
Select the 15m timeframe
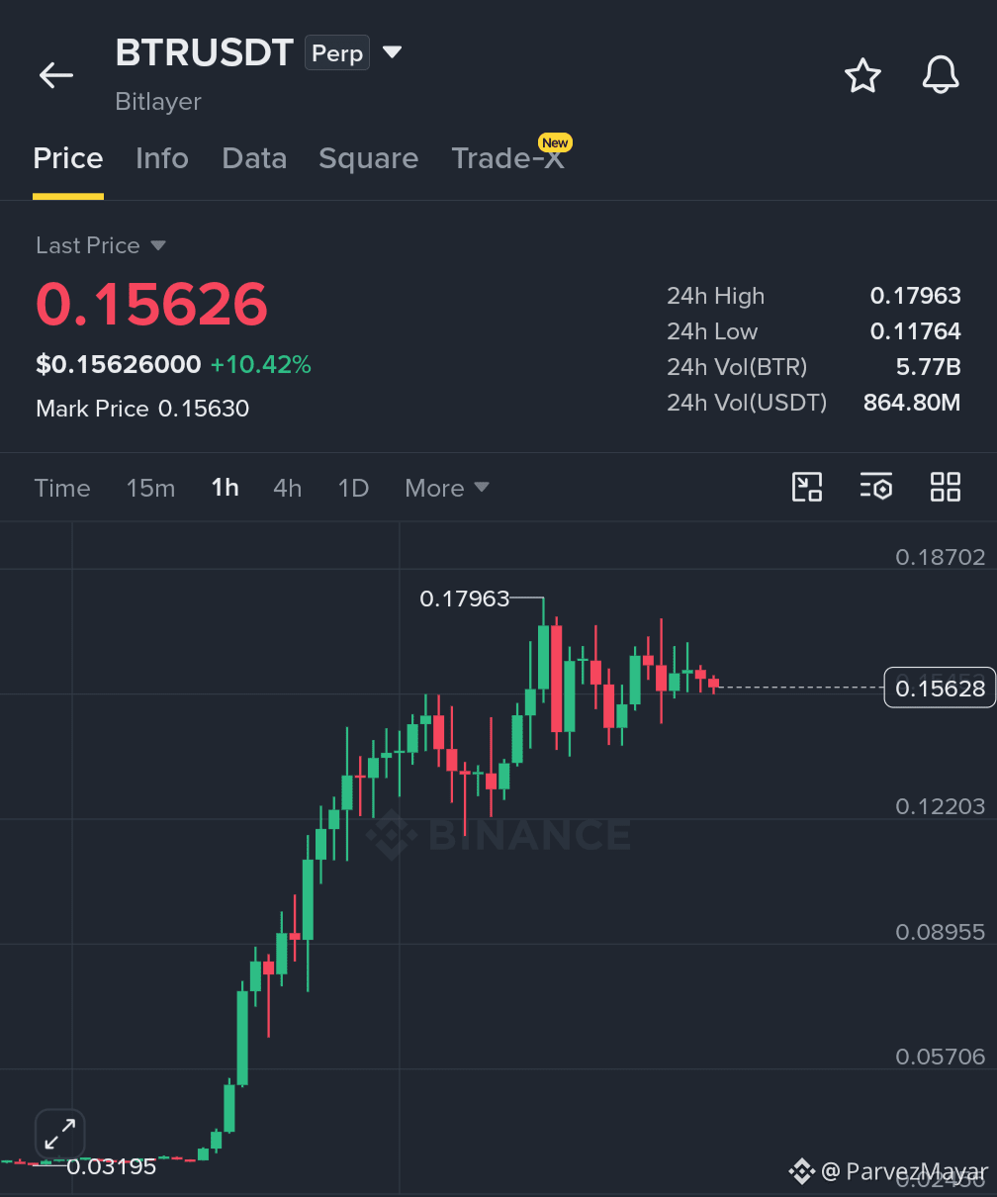150,488
